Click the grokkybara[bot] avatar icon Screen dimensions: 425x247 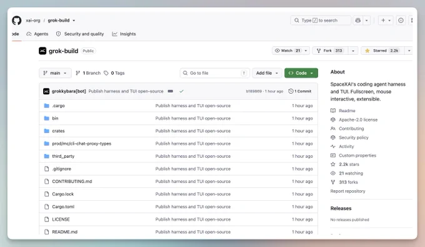[x=46, y=92]
